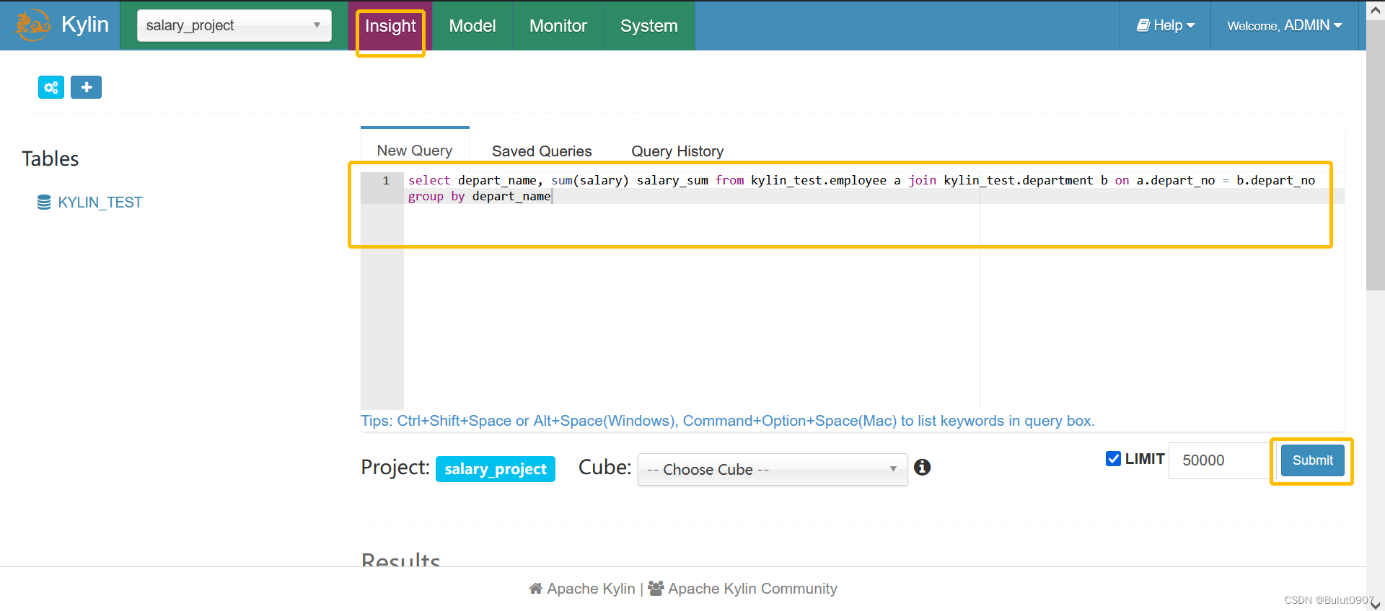Click the Kylin logo icon
The image size is (1385, 611).
(33, 25)
